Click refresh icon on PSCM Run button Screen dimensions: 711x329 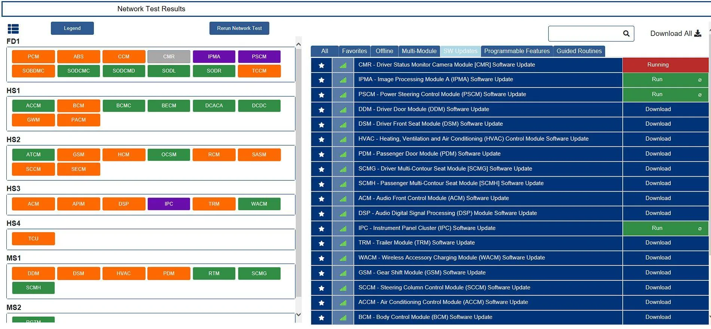(x=699, y=95)
